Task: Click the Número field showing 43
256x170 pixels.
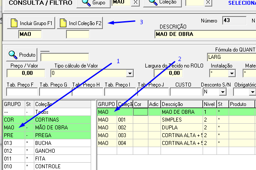Action: pos(234,20)
